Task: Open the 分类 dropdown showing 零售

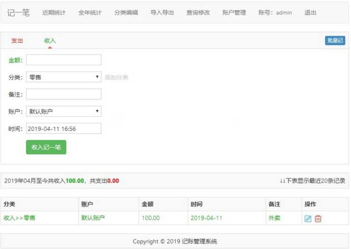Action: click(x=64, y=77)
